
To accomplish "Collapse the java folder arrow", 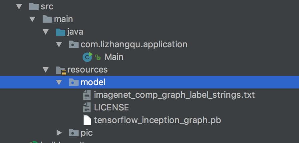I will tap(46, 32).
